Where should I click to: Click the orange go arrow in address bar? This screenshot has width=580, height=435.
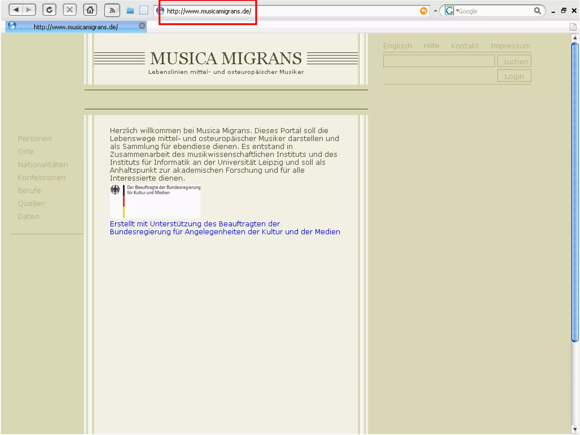(x=423, y=11)
